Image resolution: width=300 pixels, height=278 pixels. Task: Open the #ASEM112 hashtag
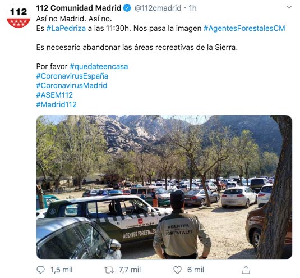pyautogui.click(x=54, y=95)
